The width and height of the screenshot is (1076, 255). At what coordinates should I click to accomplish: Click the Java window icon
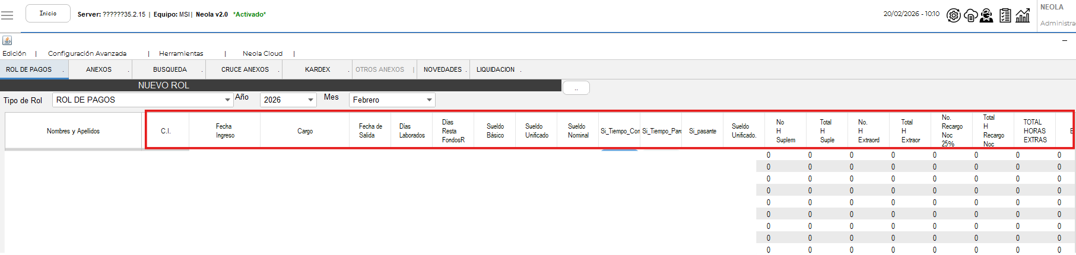tap(7, 40)
